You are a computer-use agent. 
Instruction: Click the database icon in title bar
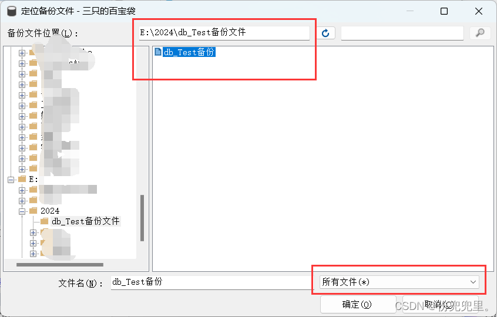click(12, 11)
